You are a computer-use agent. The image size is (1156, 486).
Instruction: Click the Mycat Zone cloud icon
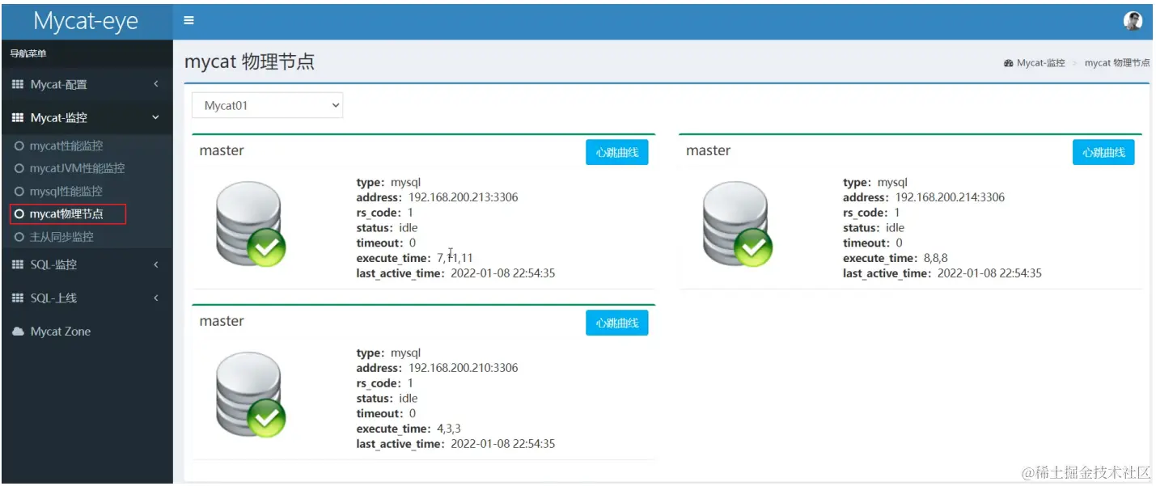point(18,332)
